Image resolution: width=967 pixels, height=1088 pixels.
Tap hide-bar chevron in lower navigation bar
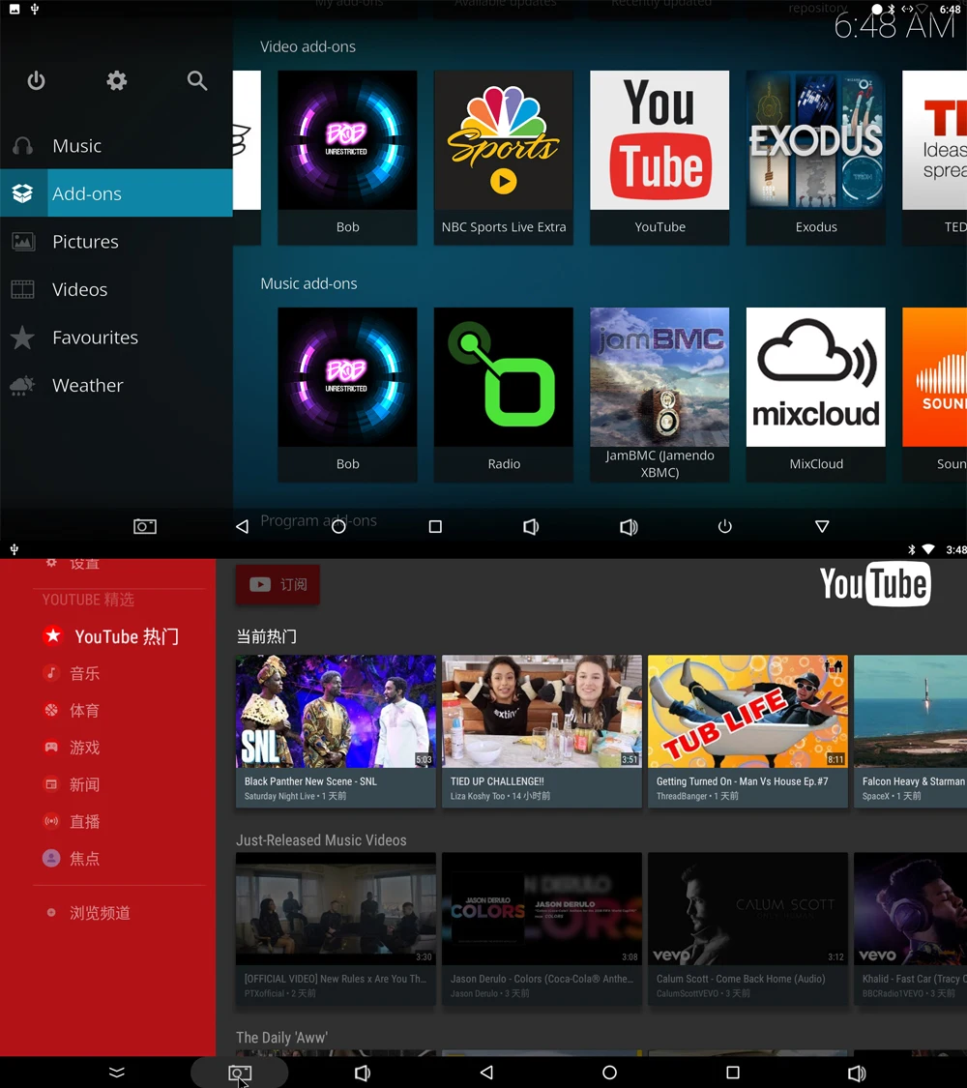117,1073
